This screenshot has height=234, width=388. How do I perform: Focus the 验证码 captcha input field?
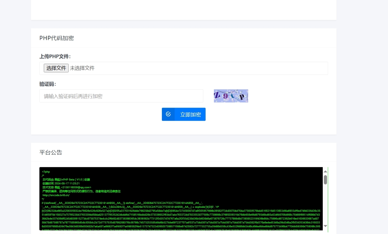[121, 96]
